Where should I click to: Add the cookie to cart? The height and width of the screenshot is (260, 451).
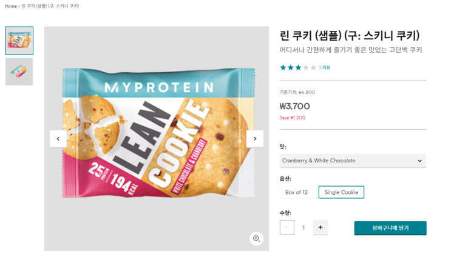pos(390,228)
